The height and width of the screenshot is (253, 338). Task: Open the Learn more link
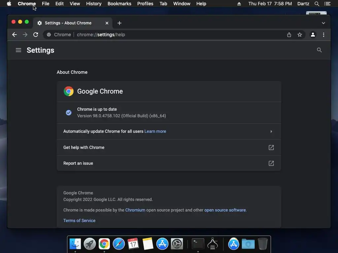click(x=155, y=131)
